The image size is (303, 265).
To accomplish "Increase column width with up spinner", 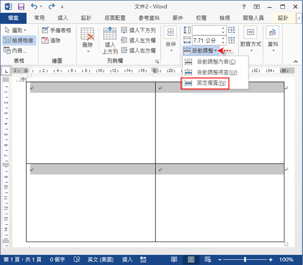I will coord(223,38).
